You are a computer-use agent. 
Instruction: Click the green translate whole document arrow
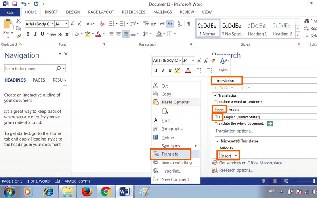click(x=270, y=124)
